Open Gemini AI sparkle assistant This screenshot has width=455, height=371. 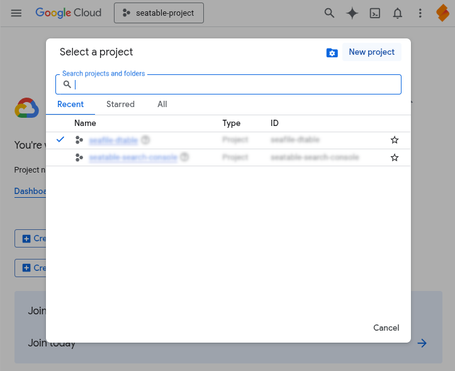point(352,13)
